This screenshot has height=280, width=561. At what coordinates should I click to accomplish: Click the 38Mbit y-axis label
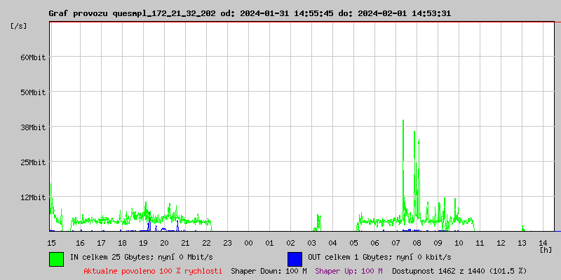(32, 127)
